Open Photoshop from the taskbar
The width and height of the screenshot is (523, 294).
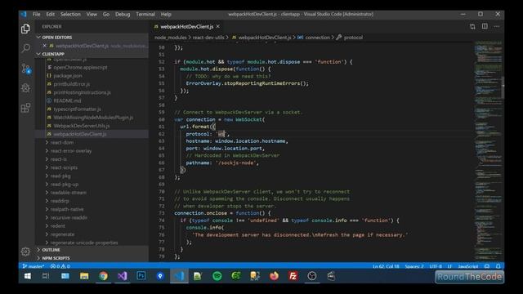click(x=141, y=276)
